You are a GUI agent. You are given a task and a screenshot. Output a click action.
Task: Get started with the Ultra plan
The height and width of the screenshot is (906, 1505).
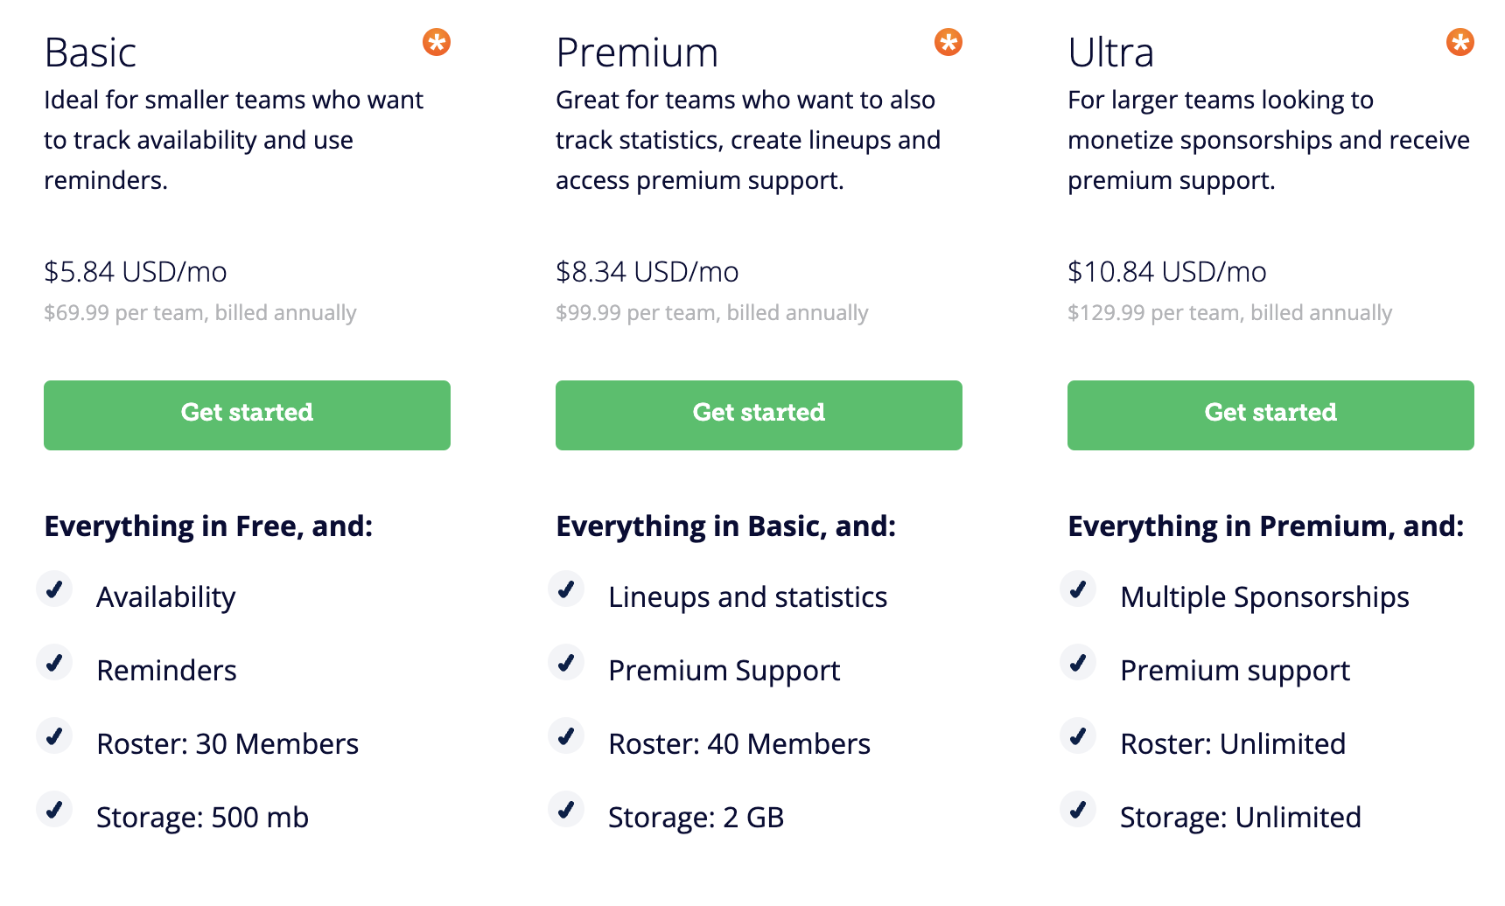tap(1270, 415)
